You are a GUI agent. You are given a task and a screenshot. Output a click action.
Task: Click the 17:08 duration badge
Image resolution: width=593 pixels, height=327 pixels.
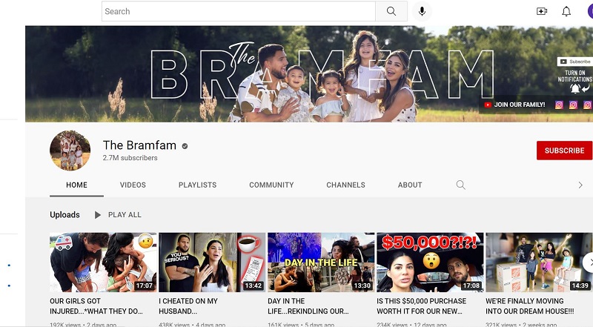point(471,285)
